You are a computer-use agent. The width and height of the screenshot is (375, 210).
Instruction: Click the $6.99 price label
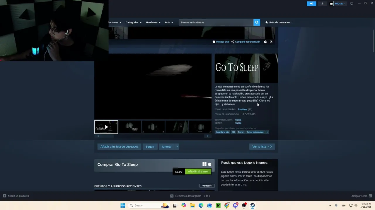pyautogui.click(x=179, y=172)
